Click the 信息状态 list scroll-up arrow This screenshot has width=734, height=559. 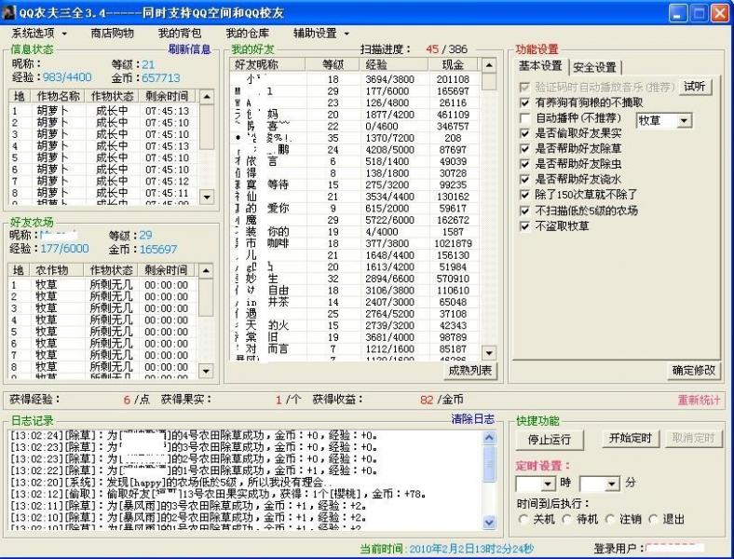(207, 97)
